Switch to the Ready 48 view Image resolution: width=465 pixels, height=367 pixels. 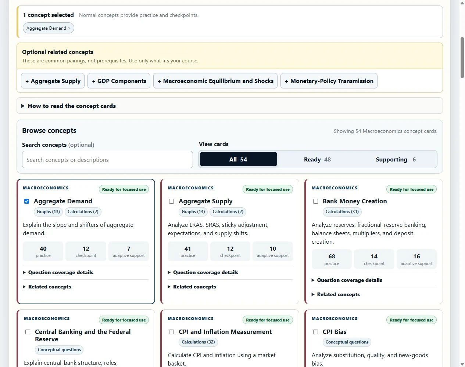tap(317, 159)
